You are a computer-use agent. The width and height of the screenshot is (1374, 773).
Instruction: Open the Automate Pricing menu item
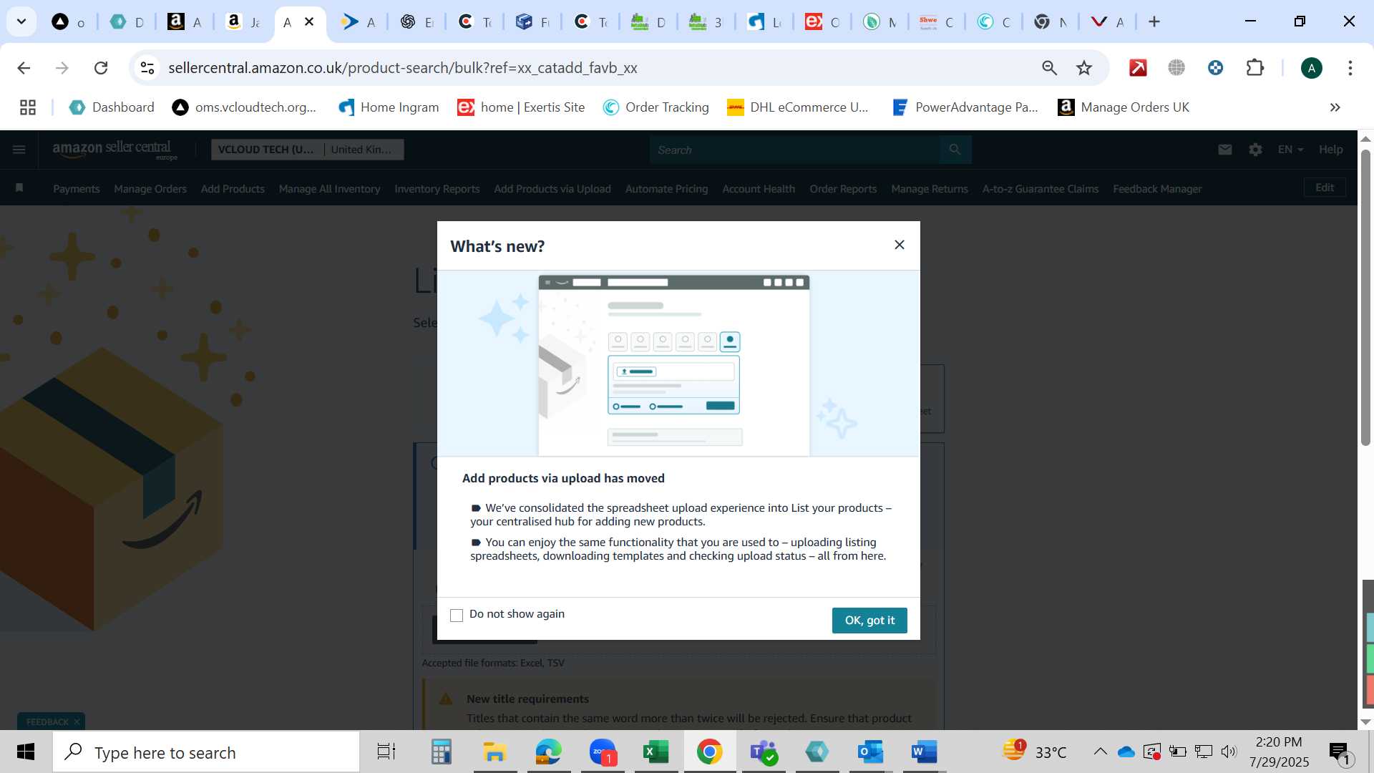click(x=666, y=189)
